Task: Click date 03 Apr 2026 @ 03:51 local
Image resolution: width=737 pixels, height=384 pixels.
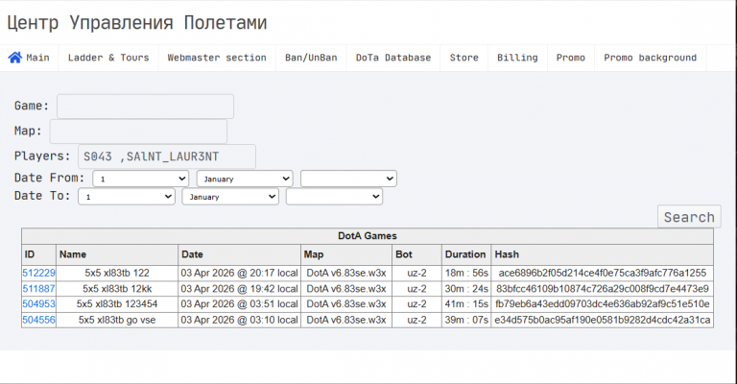Action: pos(239,304)
